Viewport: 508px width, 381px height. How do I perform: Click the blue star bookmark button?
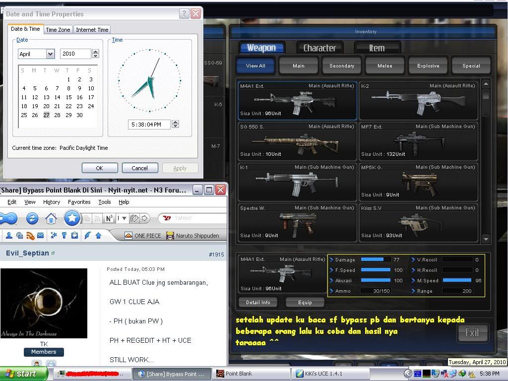pos(72,218)
